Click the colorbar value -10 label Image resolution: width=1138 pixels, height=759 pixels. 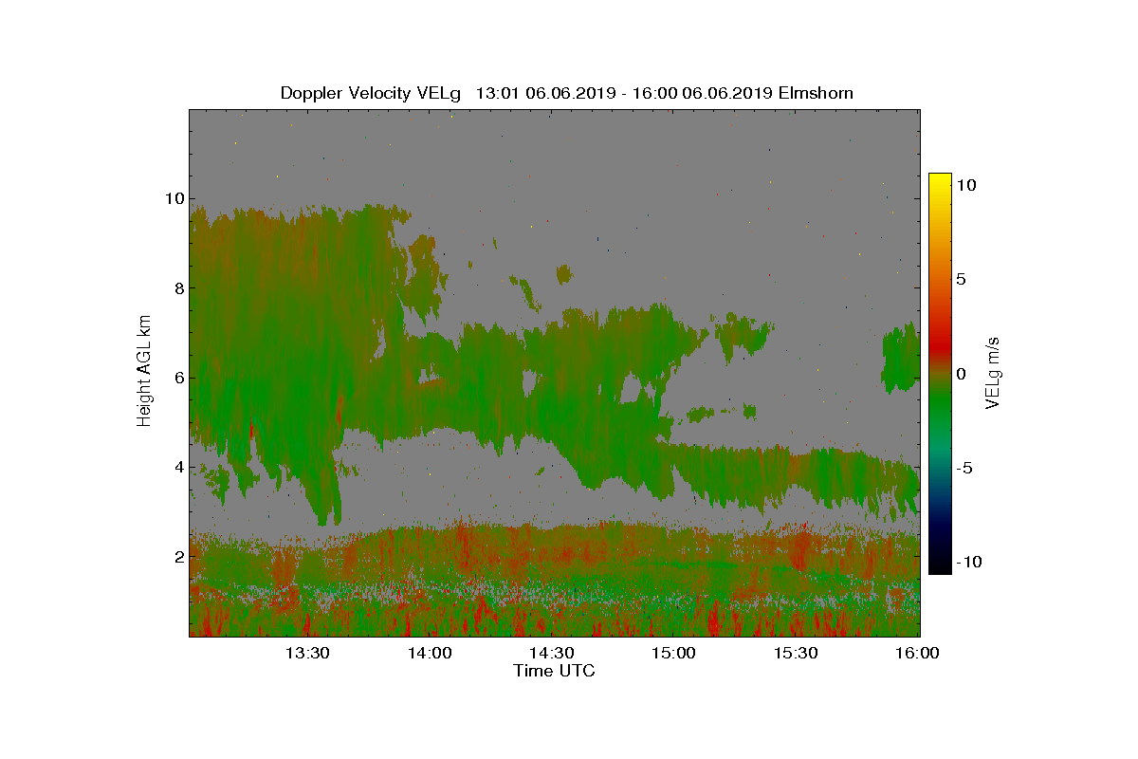coord(969,562)
